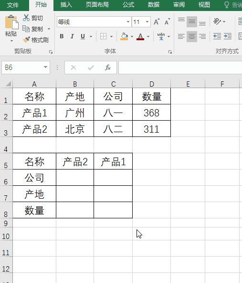Increase indent icon
Image resolution: width=242 pixels, height=283 pixels.
tap(228, 36)
